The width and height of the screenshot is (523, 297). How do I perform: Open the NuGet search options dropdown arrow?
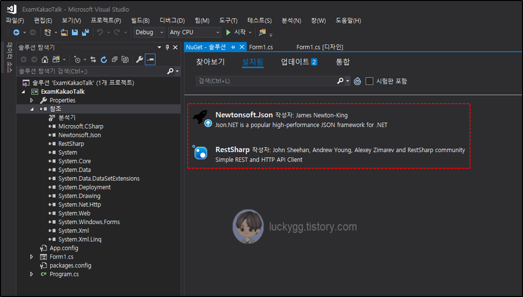point(347,81)
